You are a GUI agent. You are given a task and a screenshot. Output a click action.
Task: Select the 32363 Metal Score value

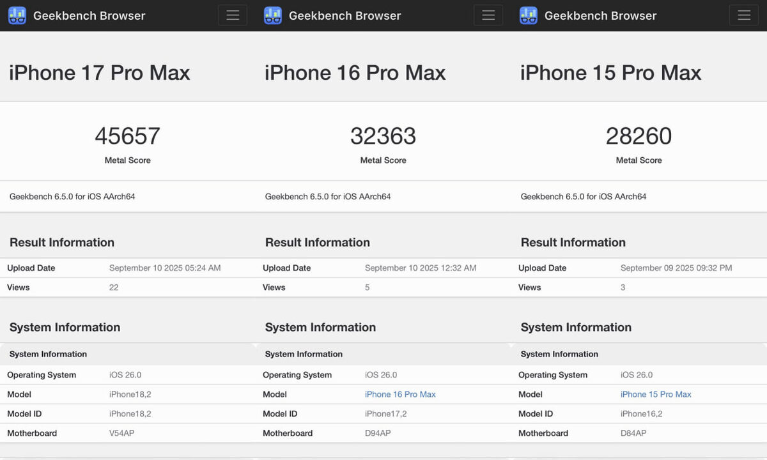tap(383, 136)
